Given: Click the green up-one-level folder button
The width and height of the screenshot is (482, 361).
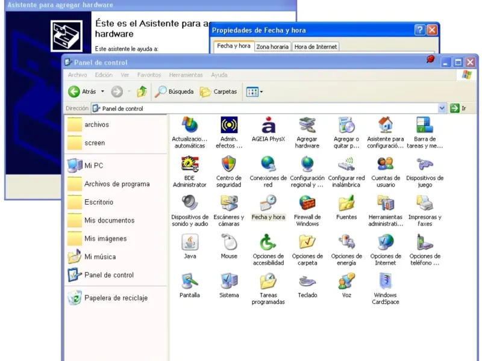Looking at the screenshot, I should point(142,91).
